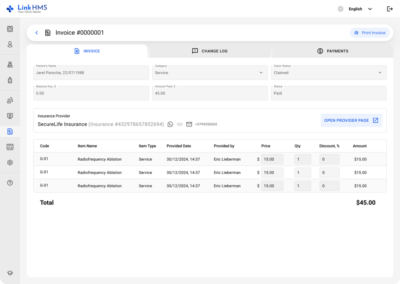Open the laboratory flask sidebar icon
Viewport: 400px width, 284px height.
(x=10, y=65)
